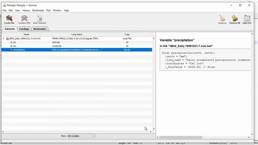
Task: Click the info panel scroll right arrow
Action: click(249, 137)
